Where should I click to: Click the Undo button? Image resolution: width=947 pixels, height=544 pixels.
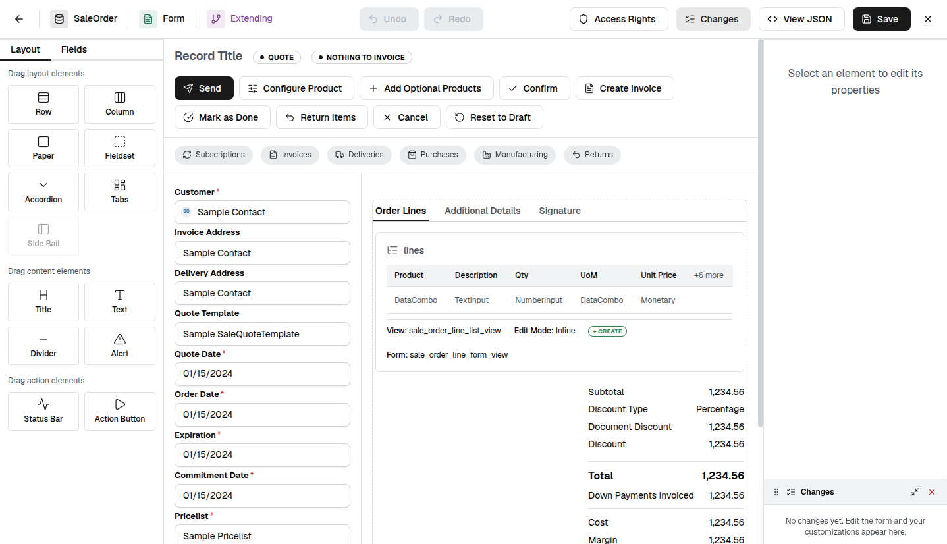[x=389, y=19]
